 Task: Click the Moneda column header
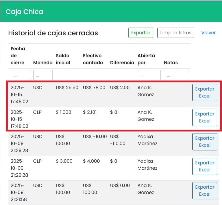coord(43,63)
